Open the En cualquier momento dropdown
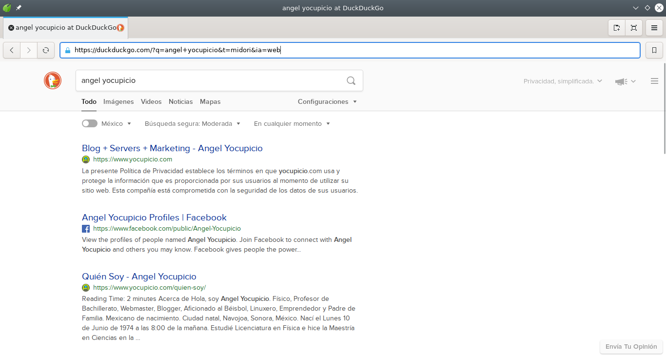 [292, 124]
